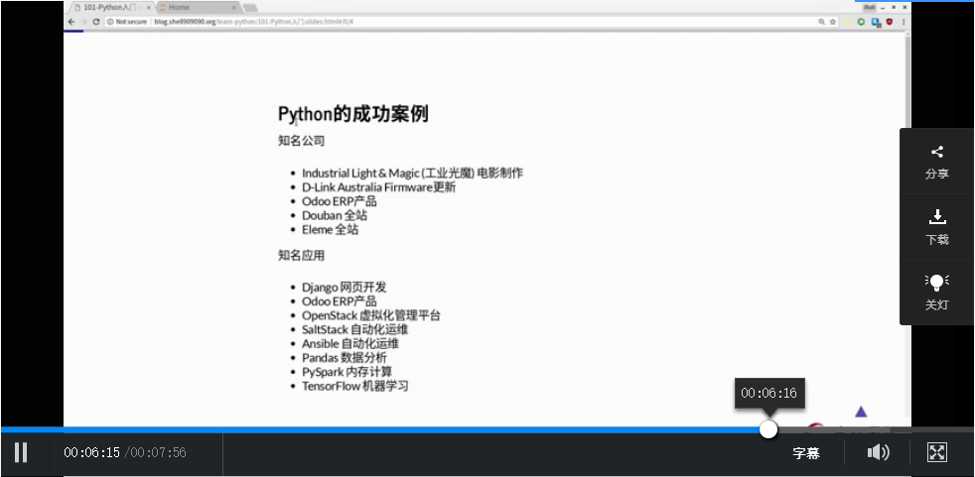Click the white progress bar handle

pos(768,429)
